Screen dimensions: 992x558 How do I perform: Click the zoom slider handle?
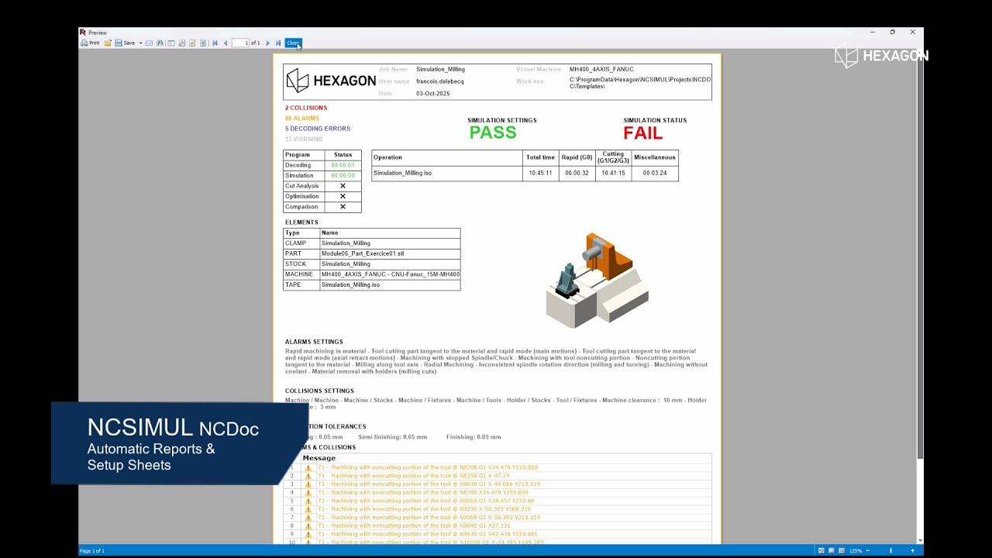pos(890,550)
